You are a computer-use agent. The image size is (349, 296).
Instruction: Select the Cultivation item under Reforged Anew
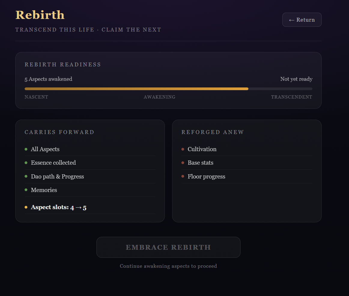[202, 149]
